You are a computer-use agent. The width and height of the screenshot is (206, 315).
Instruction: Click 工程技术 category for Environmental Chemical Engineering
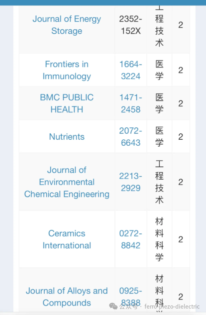click(x=159, y=182)
